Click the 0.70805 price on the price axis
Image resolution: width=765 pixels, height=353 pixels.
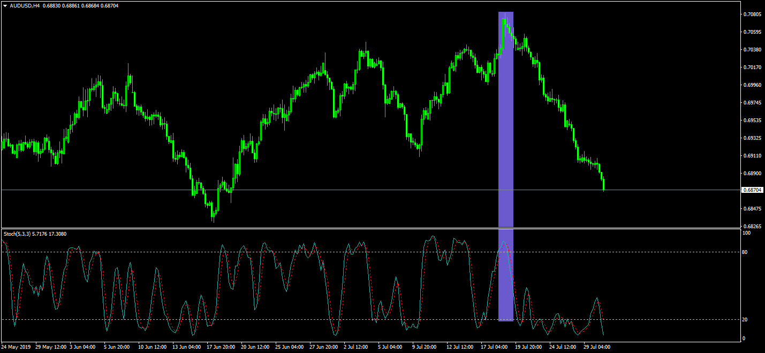coord(752,14)
